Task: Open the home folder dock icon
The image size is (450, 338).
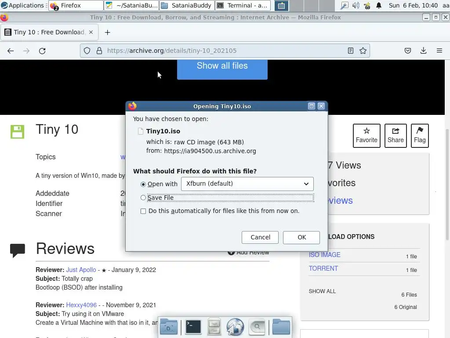Action: coord(281,327)
